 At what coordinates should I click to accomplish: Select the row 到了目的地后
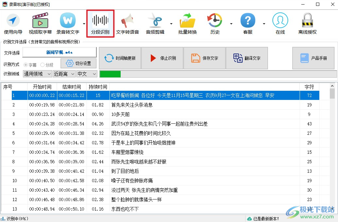(160, 171)
